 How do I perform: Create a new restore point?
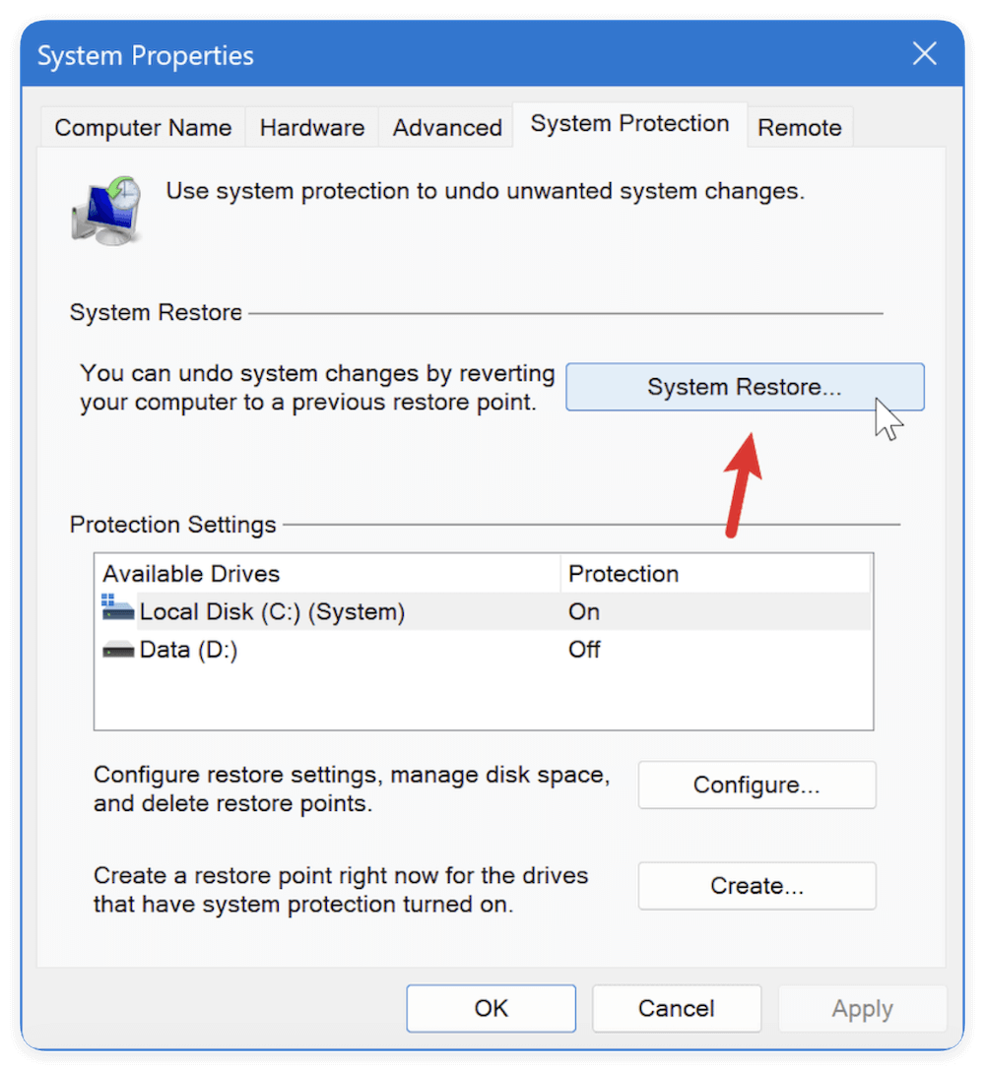pos(756,885)
